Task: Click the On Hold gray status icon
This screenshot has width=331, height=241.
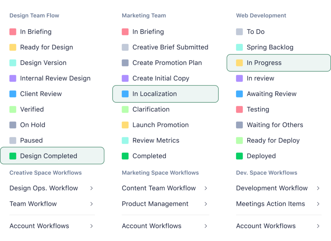Action: click(12, 125)
